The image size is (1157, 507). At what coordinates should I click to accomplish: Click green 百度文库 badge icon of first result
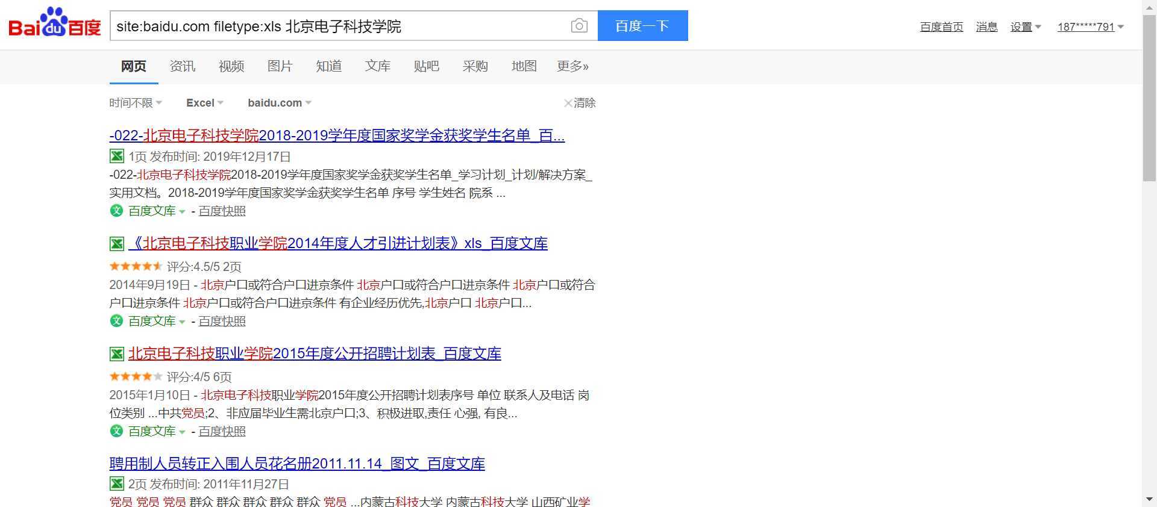click(x=116, y=211)
